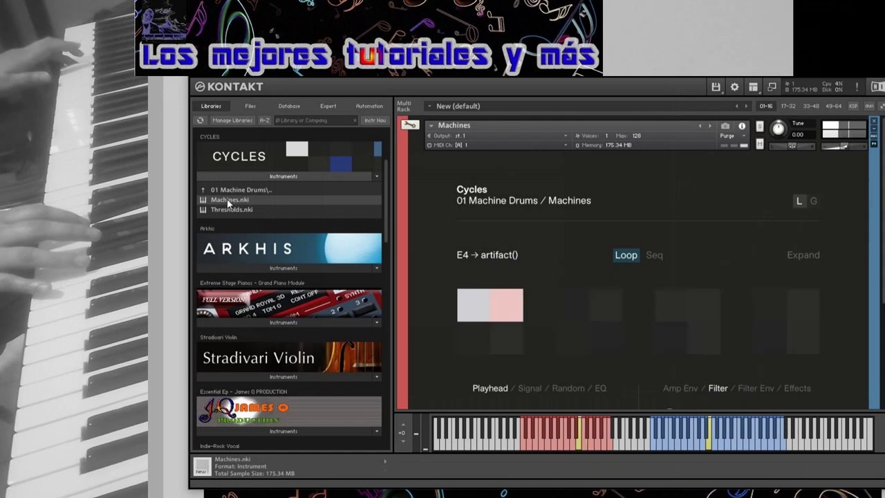
Task: Select previous multi preset arrow
Action: [x=736, y=106]
